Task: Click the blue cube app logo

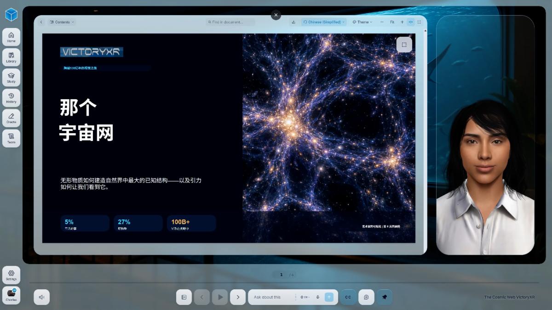Action: [x=11, y=14]
